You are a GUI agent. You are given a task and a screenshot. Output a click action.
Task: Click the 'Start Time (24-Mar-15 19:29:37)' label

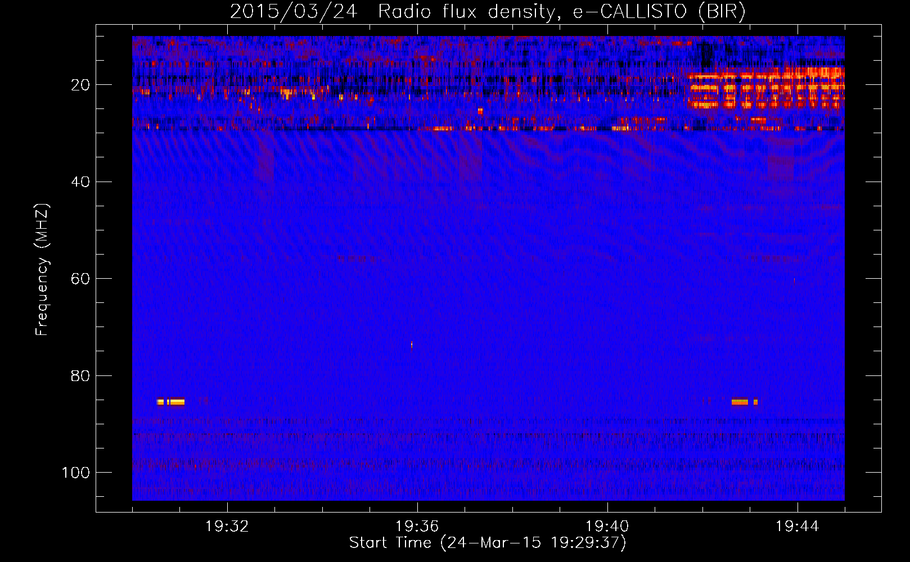point(488,543)
